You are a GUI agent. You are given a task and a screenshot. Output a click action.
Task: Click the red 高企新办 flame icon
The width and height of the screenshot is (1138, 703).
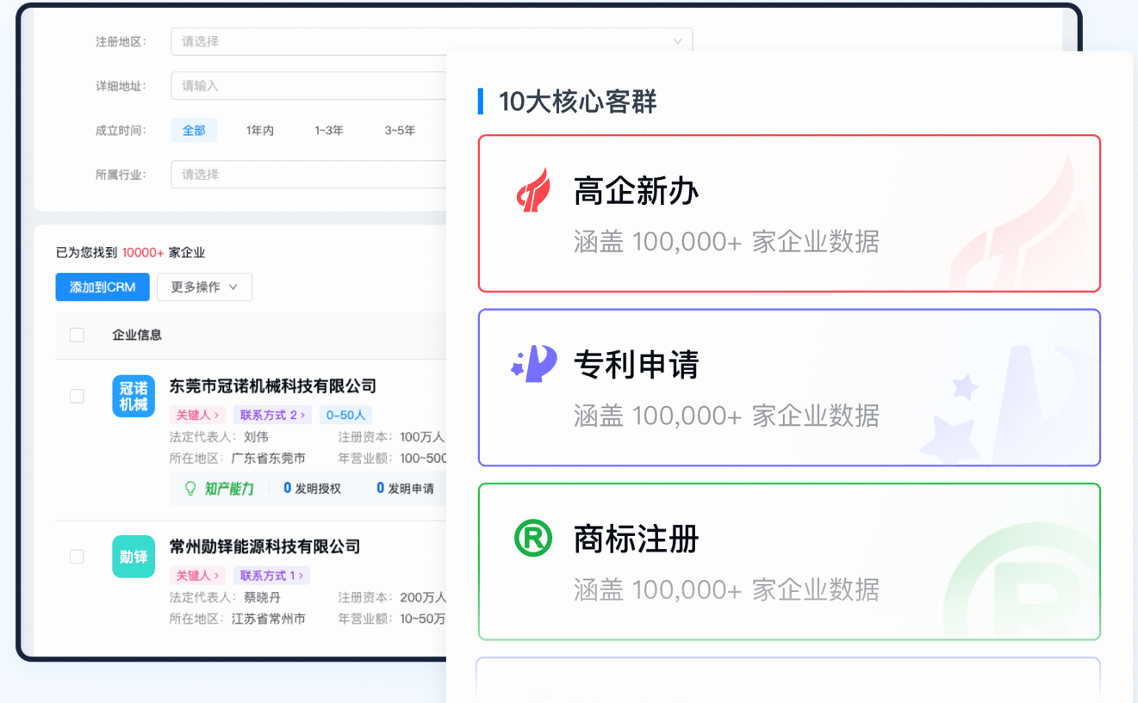coord(533,191)
